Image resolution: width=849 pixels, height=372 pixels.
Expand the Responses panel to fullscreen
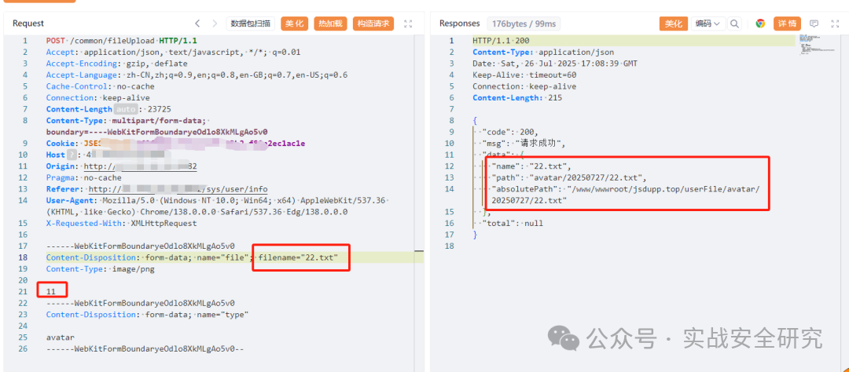click(x=834, y=24)
